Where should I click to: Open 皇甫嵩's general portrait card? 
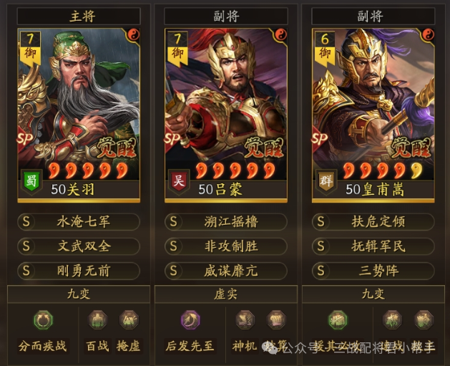373,115
